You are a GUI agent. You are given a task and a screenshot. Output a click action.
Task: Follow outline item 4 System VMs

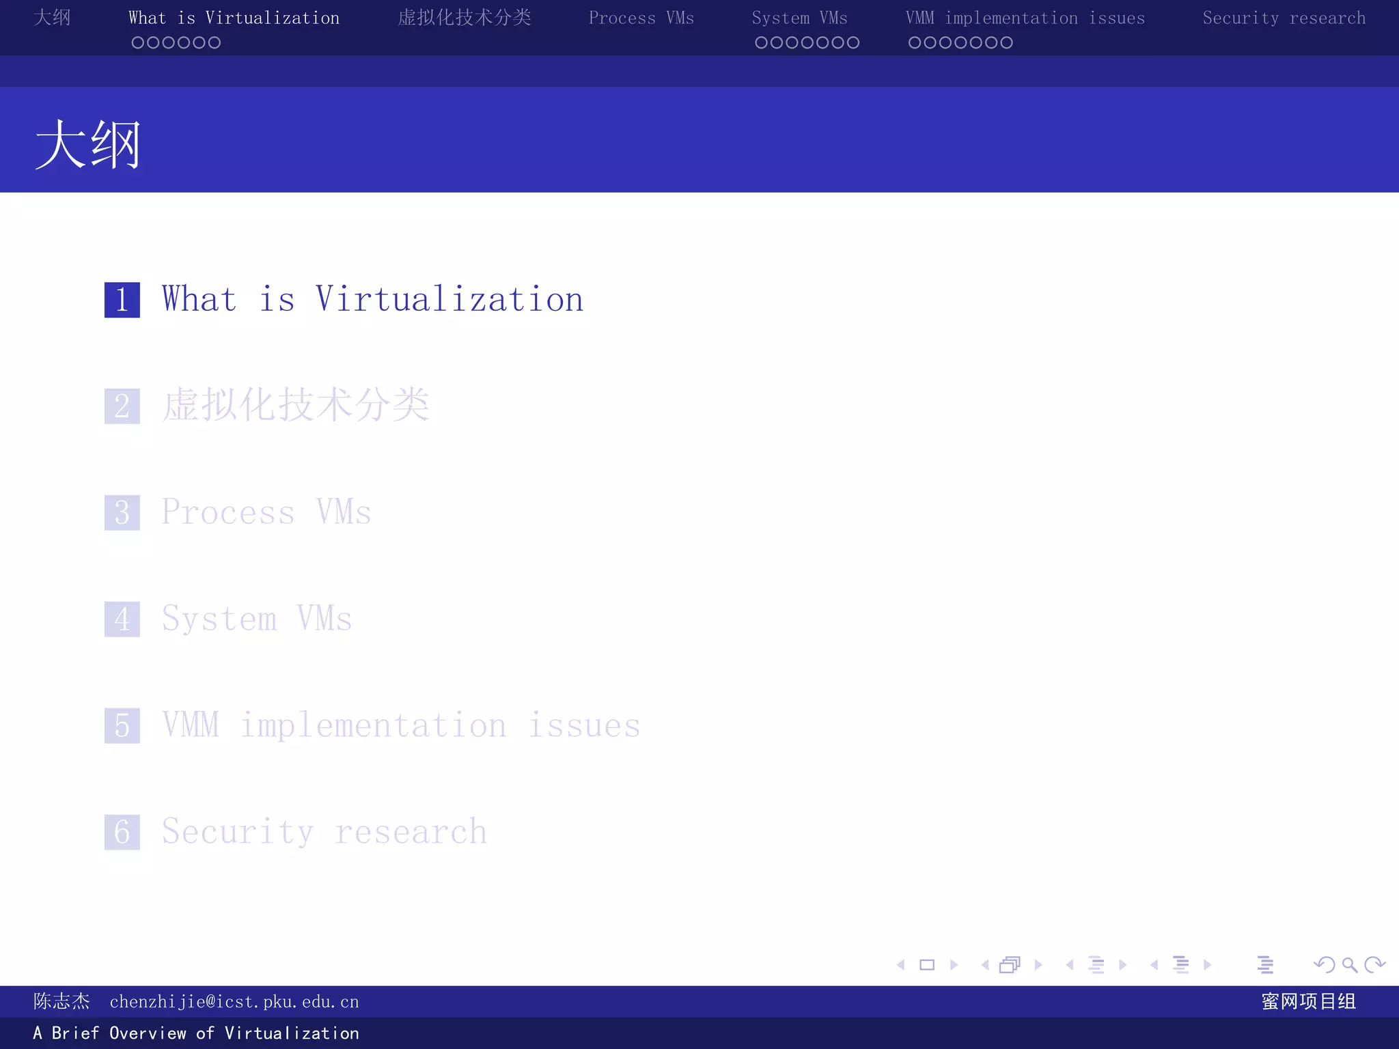point(257,619)
